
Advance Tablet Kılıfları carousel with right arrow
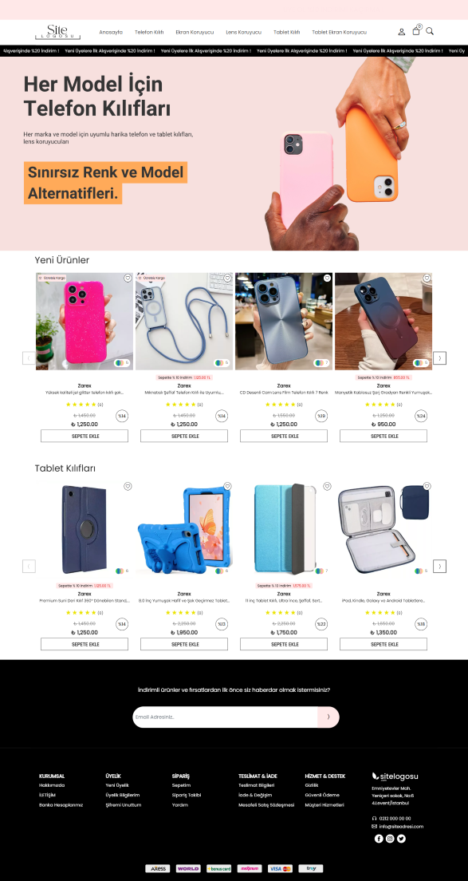point(440,567)
